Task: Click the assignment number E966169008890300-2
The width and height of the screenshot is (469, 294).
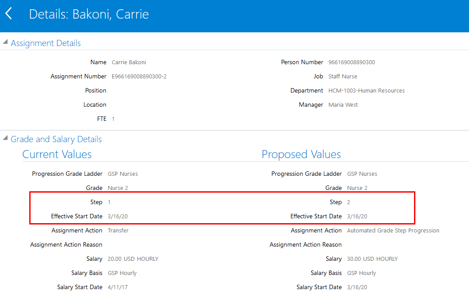Action: [x=139, y=76]
